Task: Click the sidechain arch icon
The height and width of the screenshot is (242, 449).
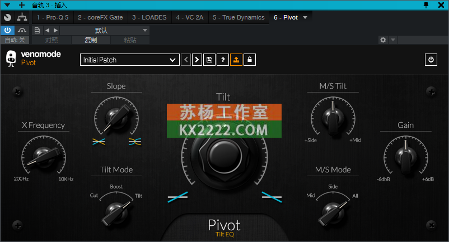Action: pyautogui.click(x=22, y=30)
